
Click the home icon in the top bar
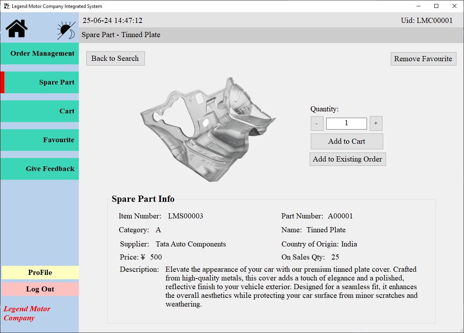[16, 28]
